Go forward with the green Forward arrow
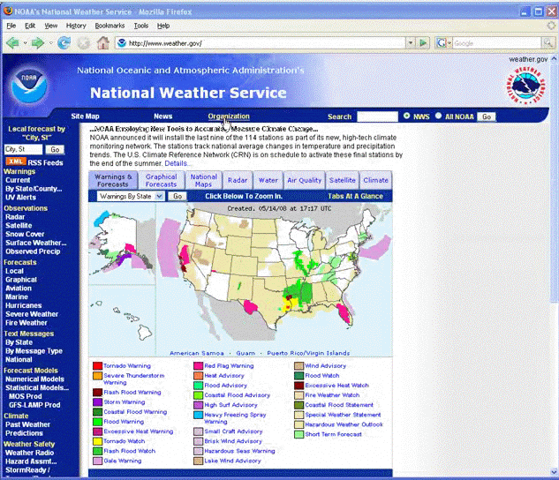The image size is (559, 480). (x=37, y=43)
